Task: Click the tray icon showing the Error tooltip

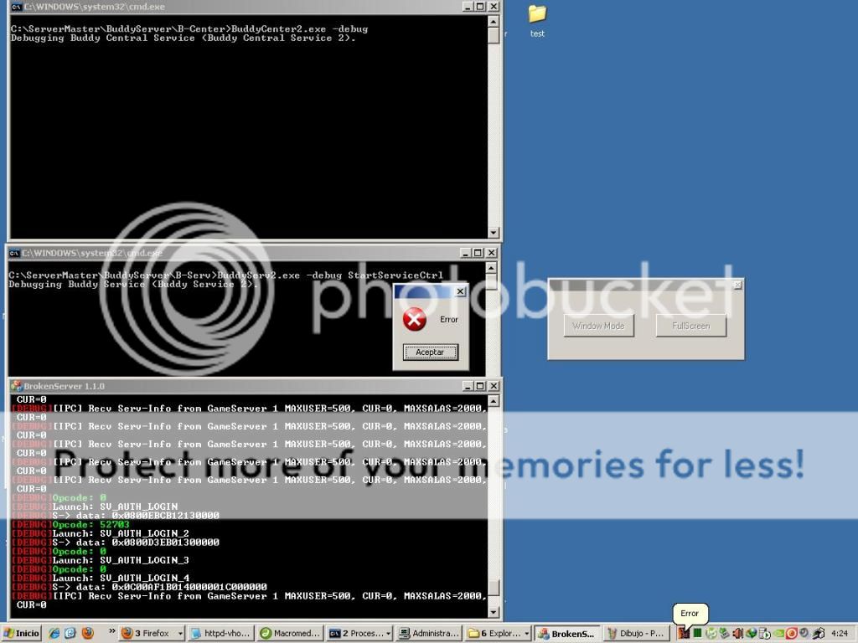Action: 684,634
